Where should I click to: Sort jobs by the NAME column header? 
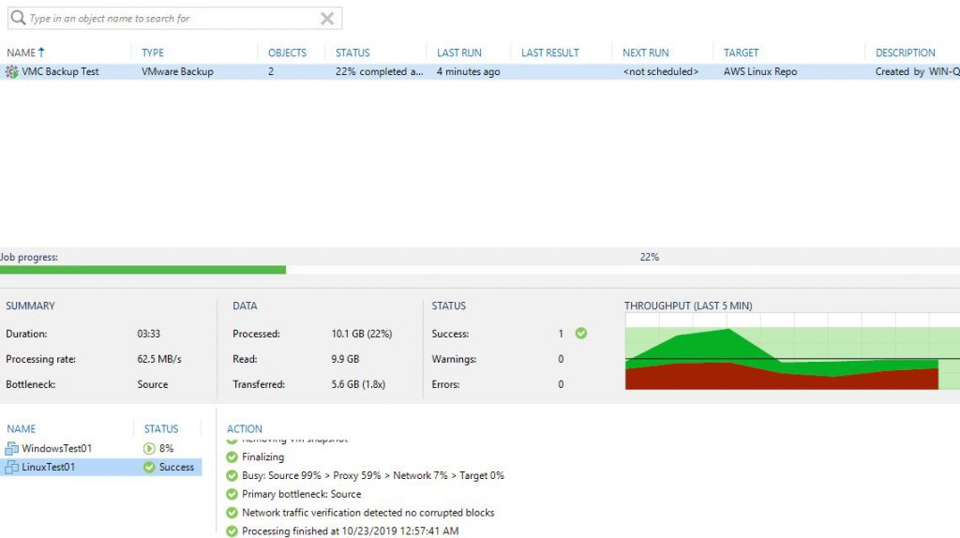21,52
